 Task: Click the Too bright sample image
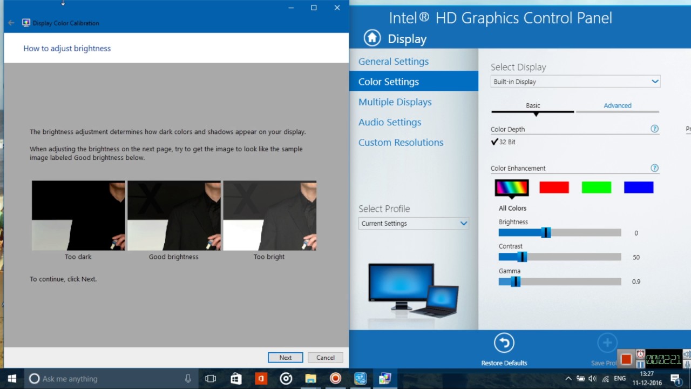[x=269, y=216]
